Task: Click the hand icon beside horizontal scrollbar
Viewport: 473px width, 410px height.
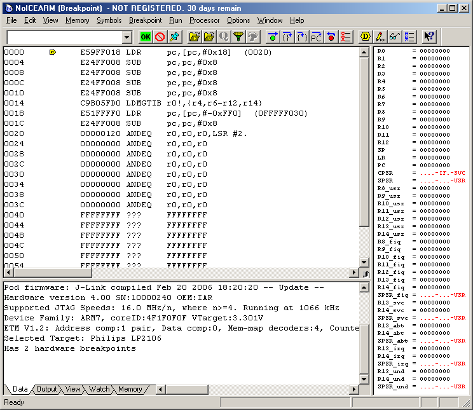Action: [x=366, y=274]
